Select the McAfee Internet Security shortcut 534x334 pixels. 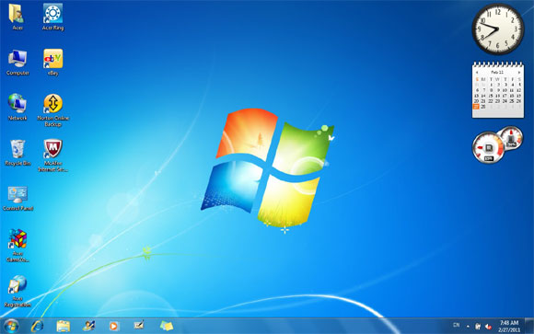point(52,155)
